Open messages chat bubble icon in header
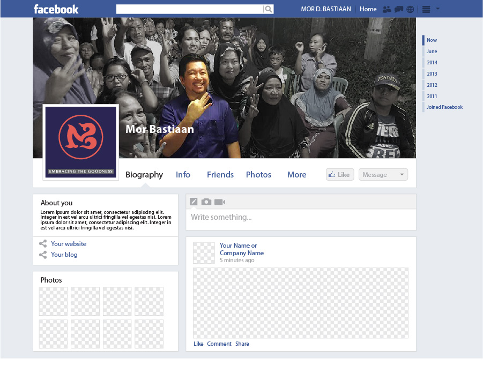Image resolution: width=483 pixels, height=371 pixels. coord(399,9)
